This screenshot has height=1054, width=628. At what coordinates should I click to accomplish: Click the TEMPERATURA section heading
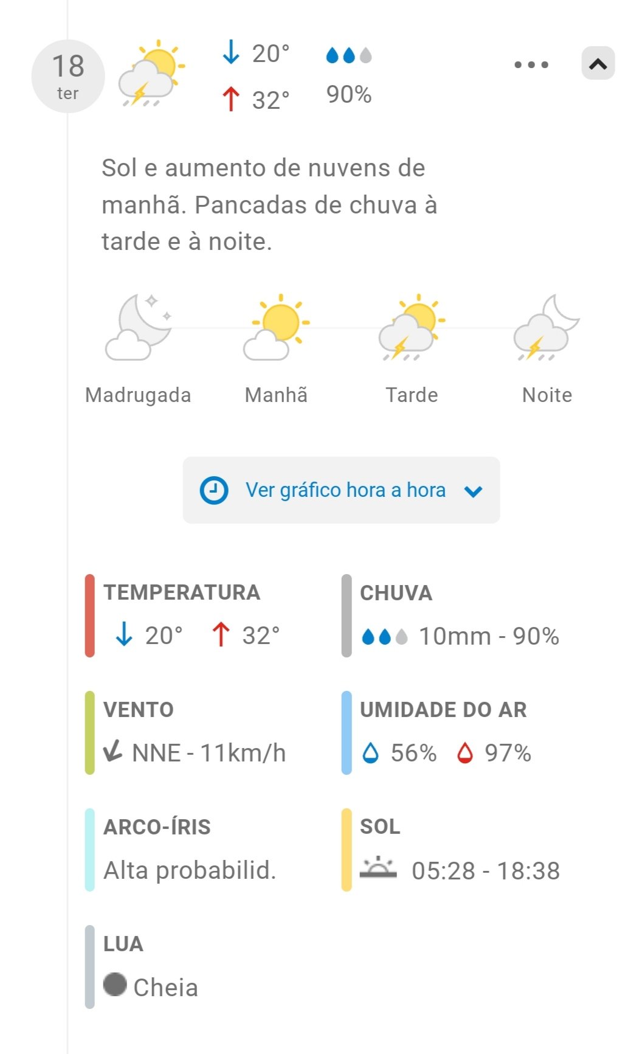pos(182,592)
